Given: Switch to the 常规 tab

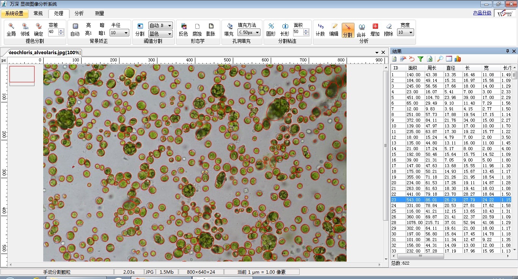Looking at the screenshot, I should pos(38,14).
